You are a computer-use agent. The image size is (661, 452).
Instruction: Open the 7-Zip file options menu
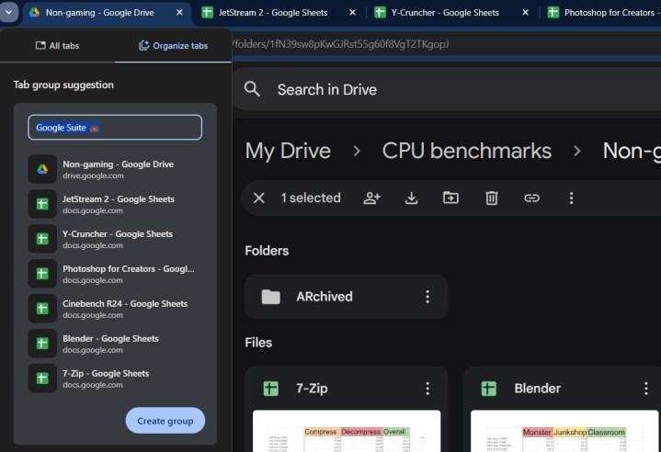coord(427,389)
